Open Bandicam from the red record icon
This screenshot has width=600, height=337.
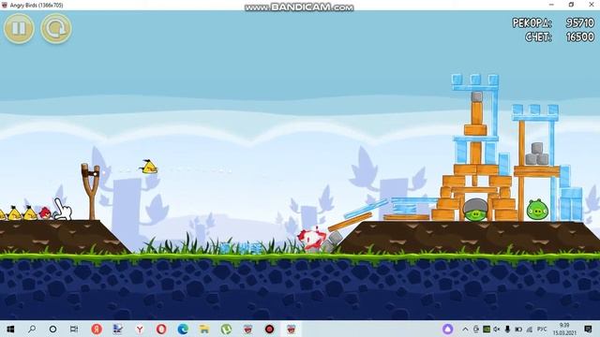pos(269,329)
